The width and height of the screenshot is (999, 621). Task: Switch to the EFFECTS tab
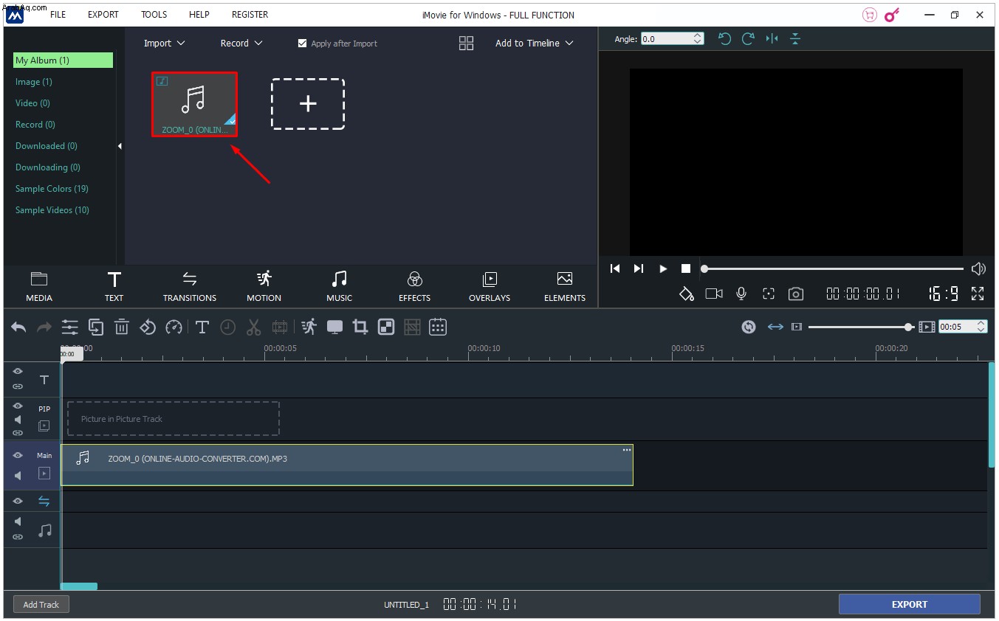[415, 287]
